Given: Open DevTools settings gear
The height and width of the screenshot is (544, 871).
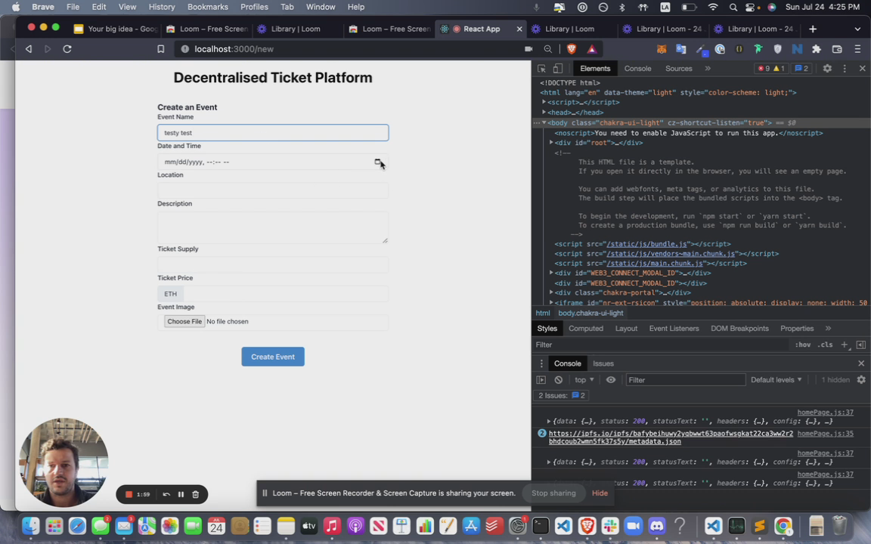Looking at the screenshot, I should [827, 68].
